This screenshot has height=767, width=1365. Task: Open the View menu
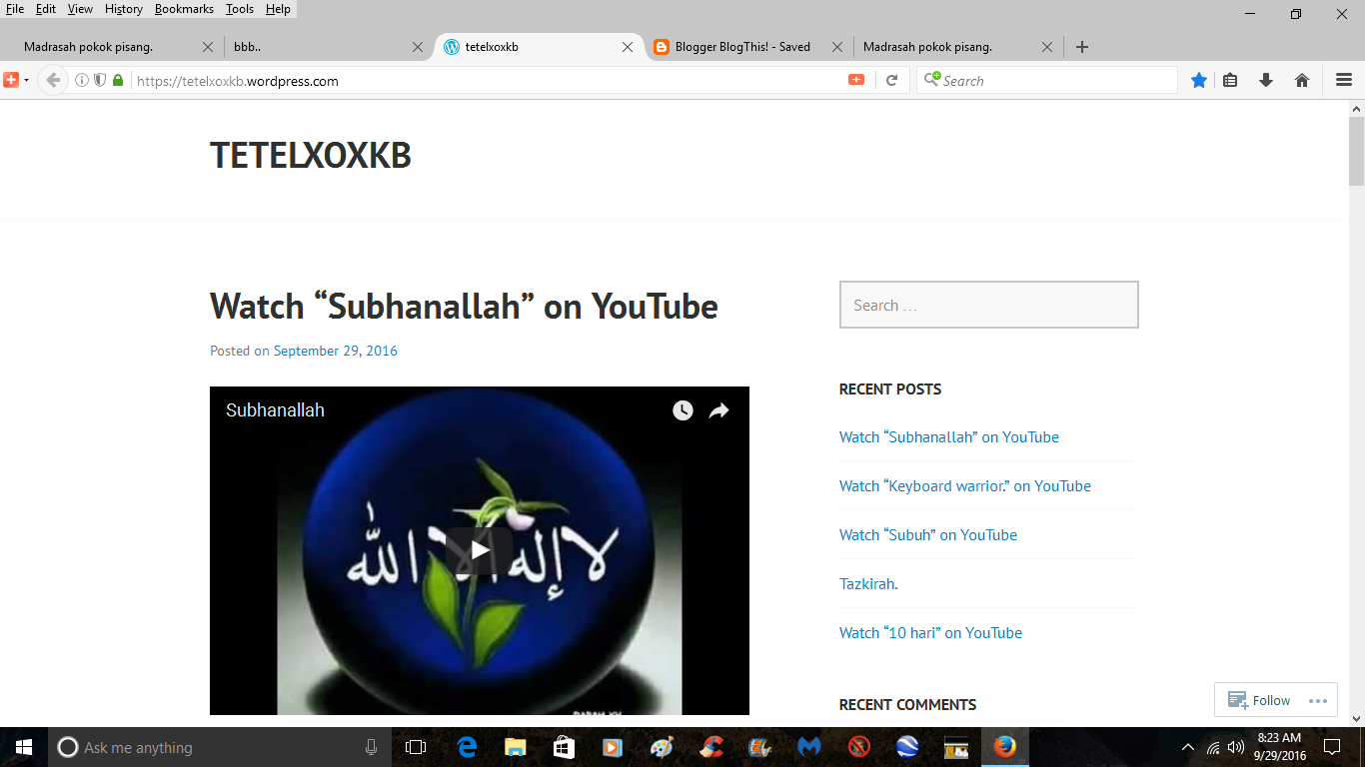tap(80, 9)
